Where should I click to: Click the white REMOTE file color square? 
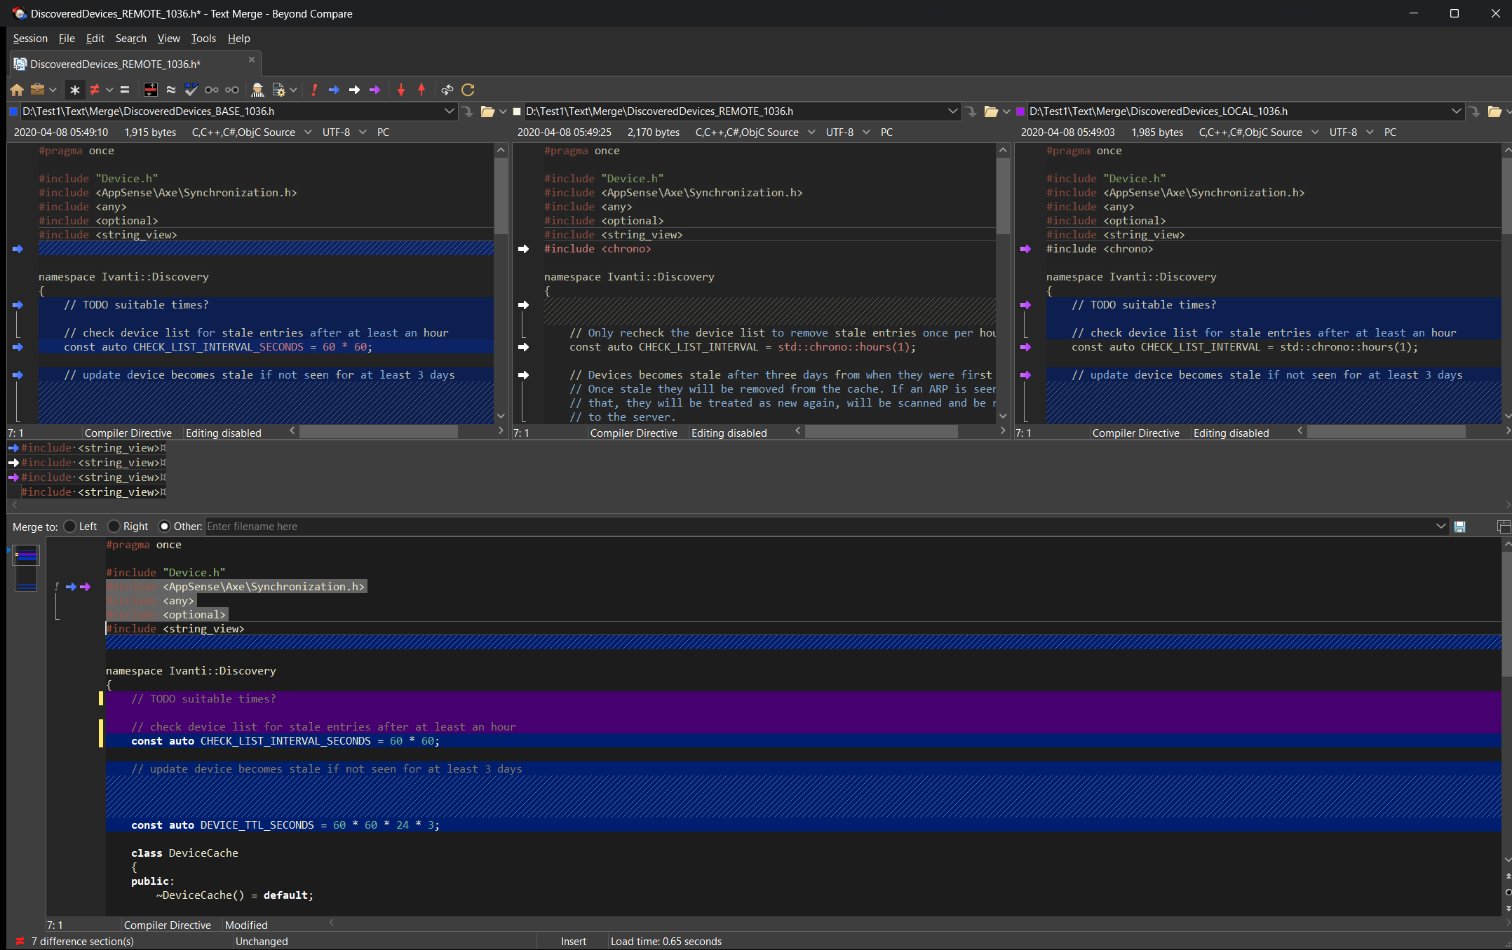(x=517, y=111)
